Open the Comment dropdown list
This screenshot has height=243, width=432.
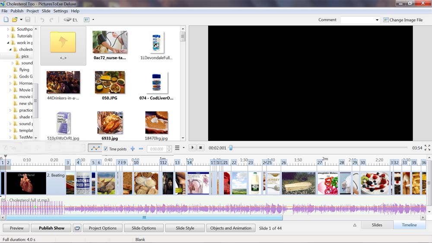tap(377, 20)
